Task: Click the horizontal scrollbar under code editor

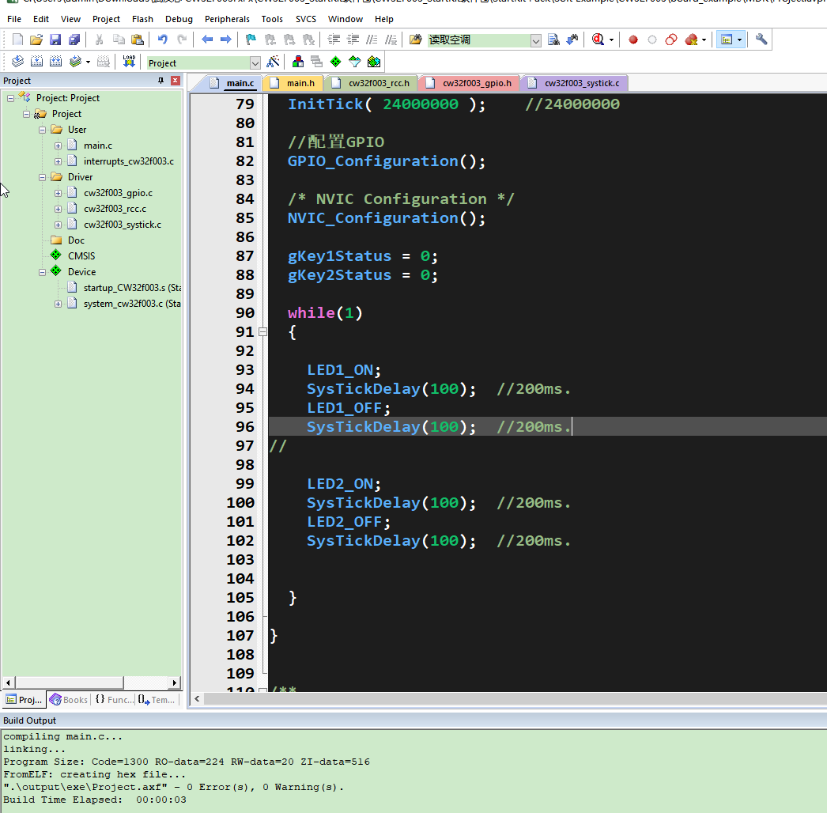Action: coord(506,699)
